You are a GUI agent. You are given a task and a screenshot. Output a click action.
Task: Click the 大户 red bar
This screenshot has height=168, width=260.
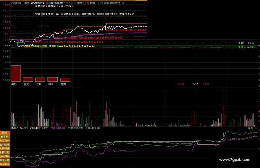[40, 79]
